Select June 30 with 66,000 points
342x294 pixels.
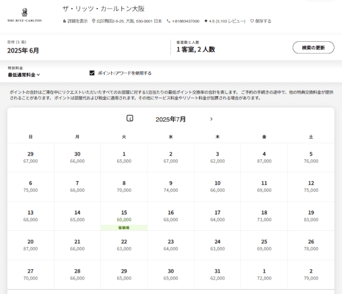click(77, 158)
